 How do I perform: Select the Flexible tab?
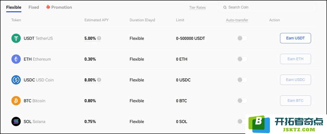[14, 7]
